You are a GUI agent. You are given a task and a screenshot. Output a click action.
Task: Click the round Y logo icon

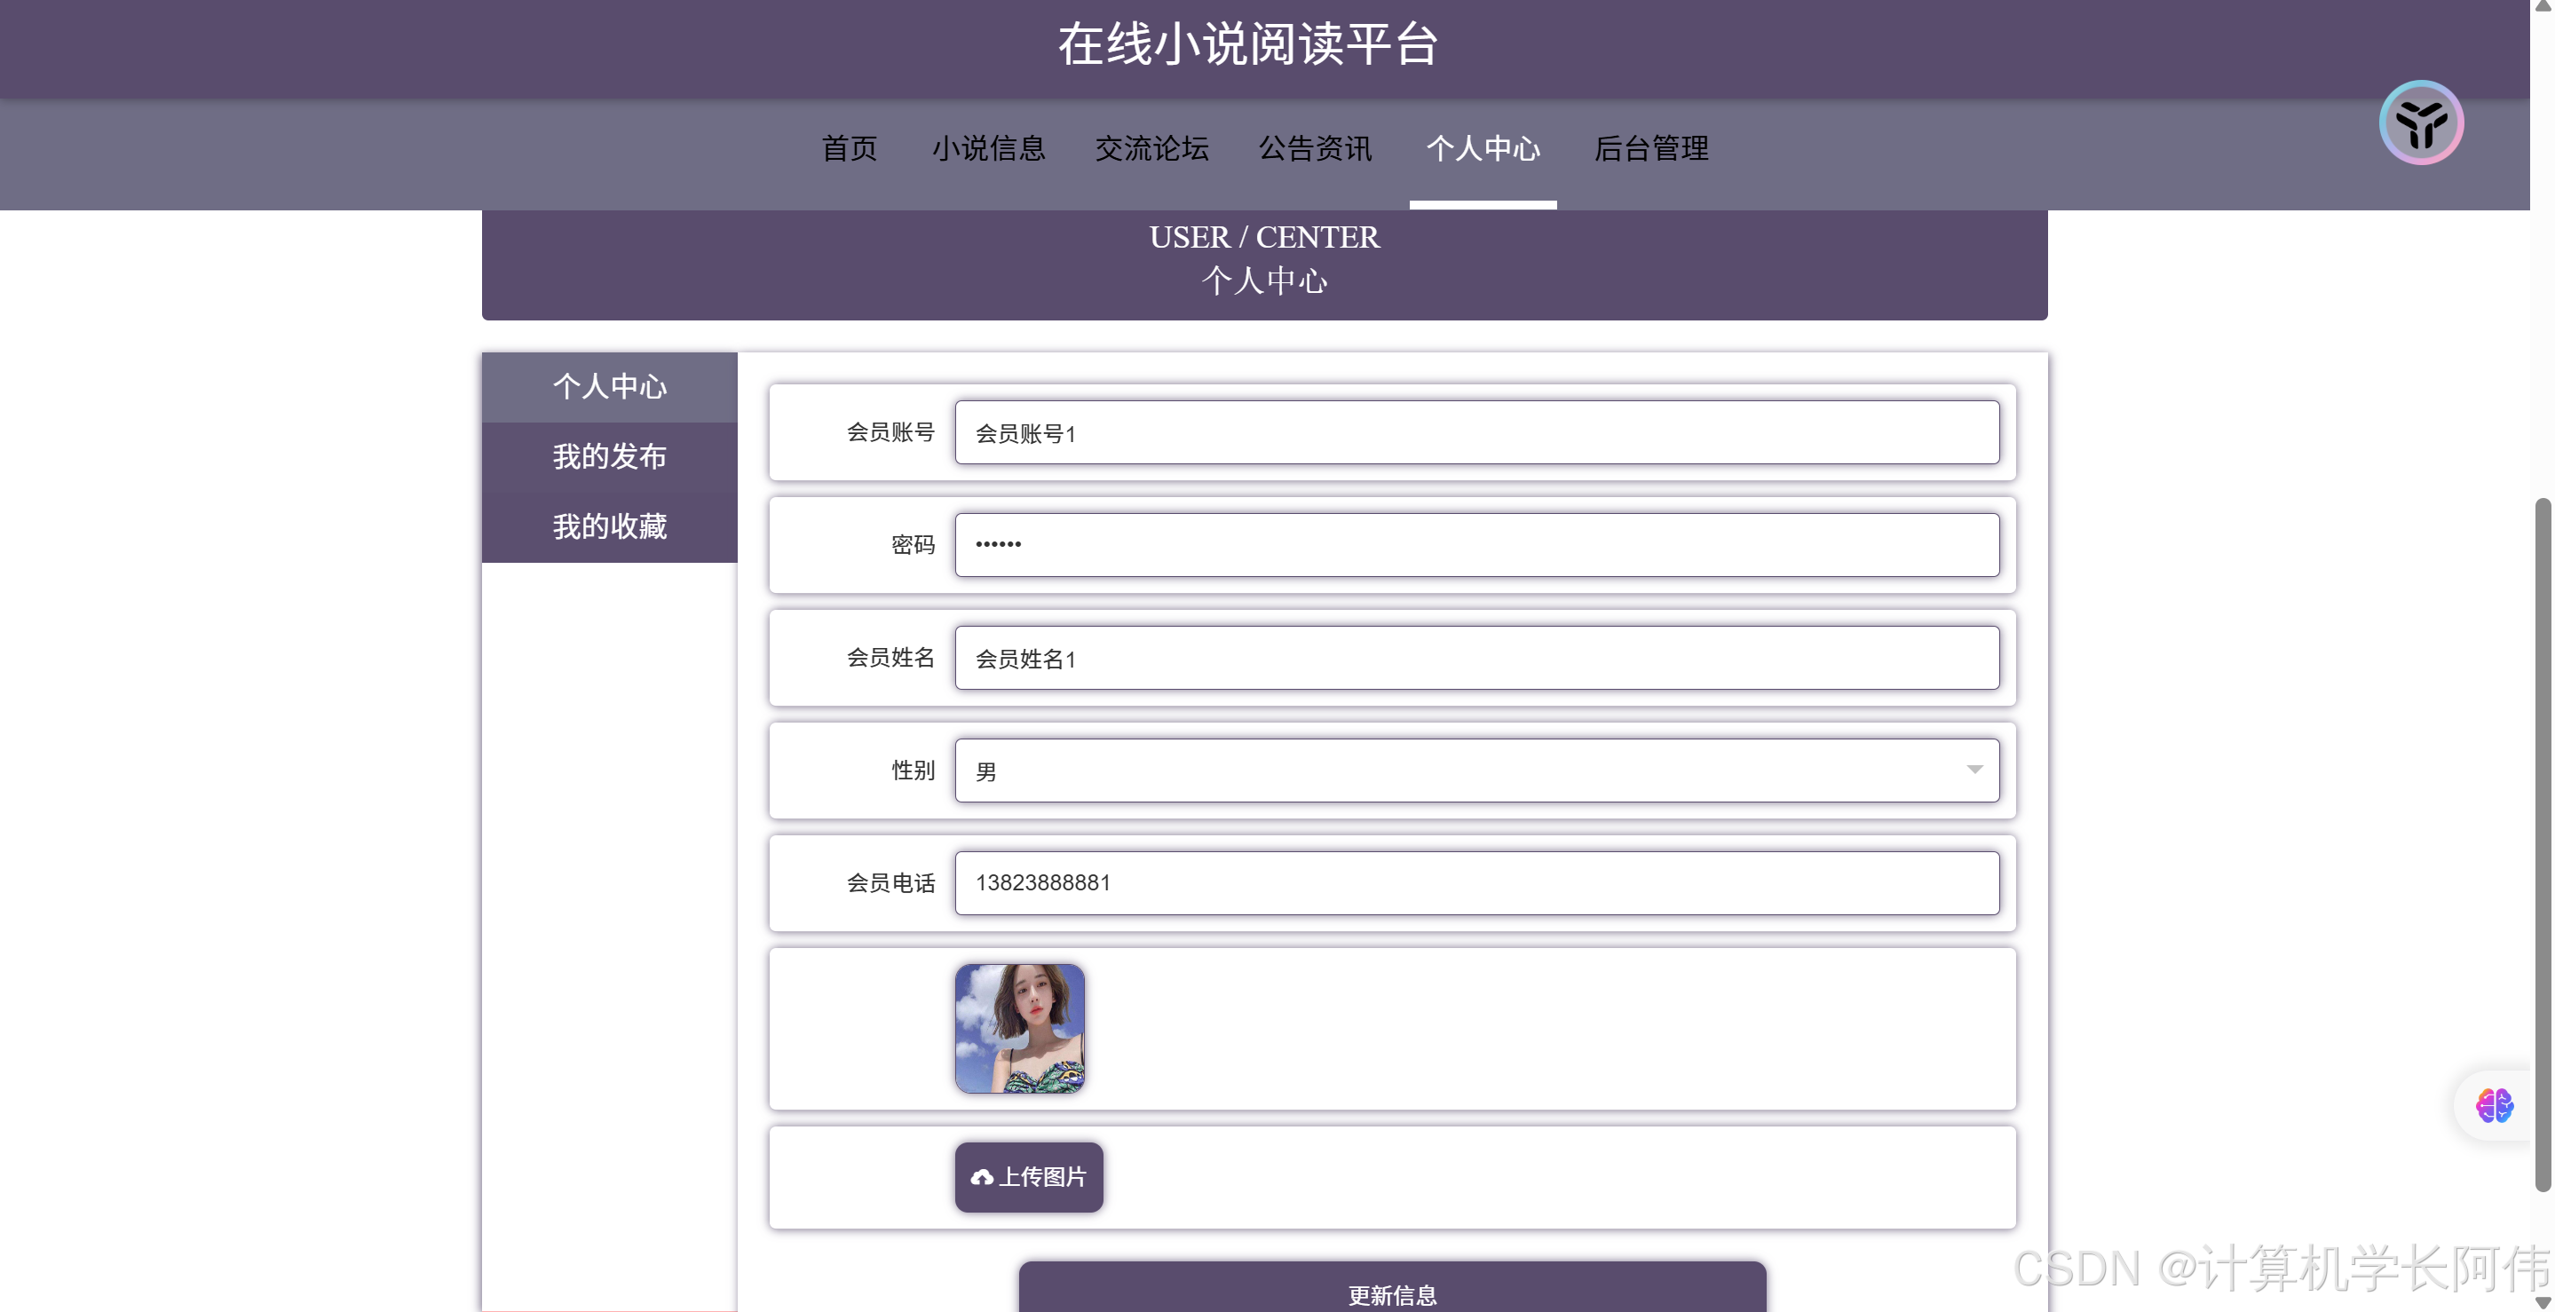[2421, 123]
